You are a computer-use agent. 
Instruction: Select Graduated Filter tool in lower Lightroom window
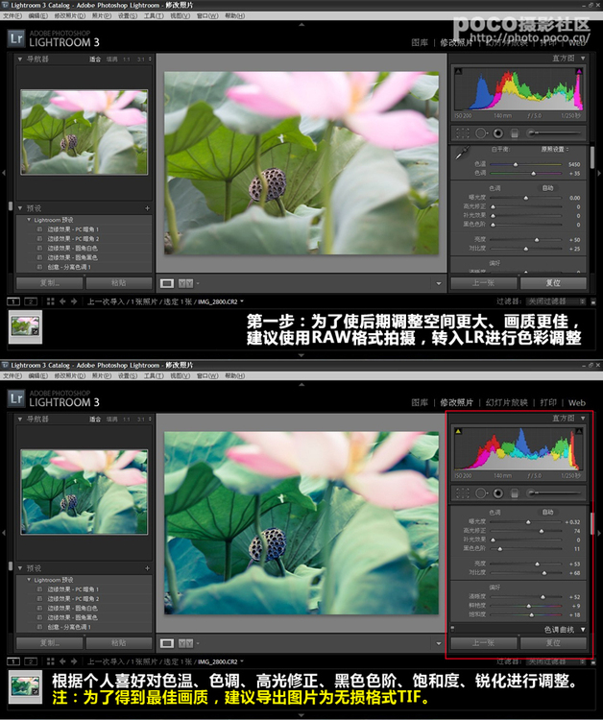[x=515, y=493]
